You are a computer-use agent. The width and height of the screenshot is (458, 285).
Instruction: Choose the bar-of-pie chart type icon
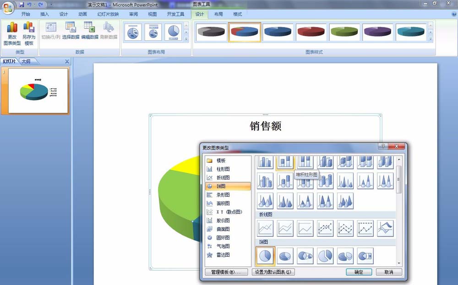click(365, 257)
